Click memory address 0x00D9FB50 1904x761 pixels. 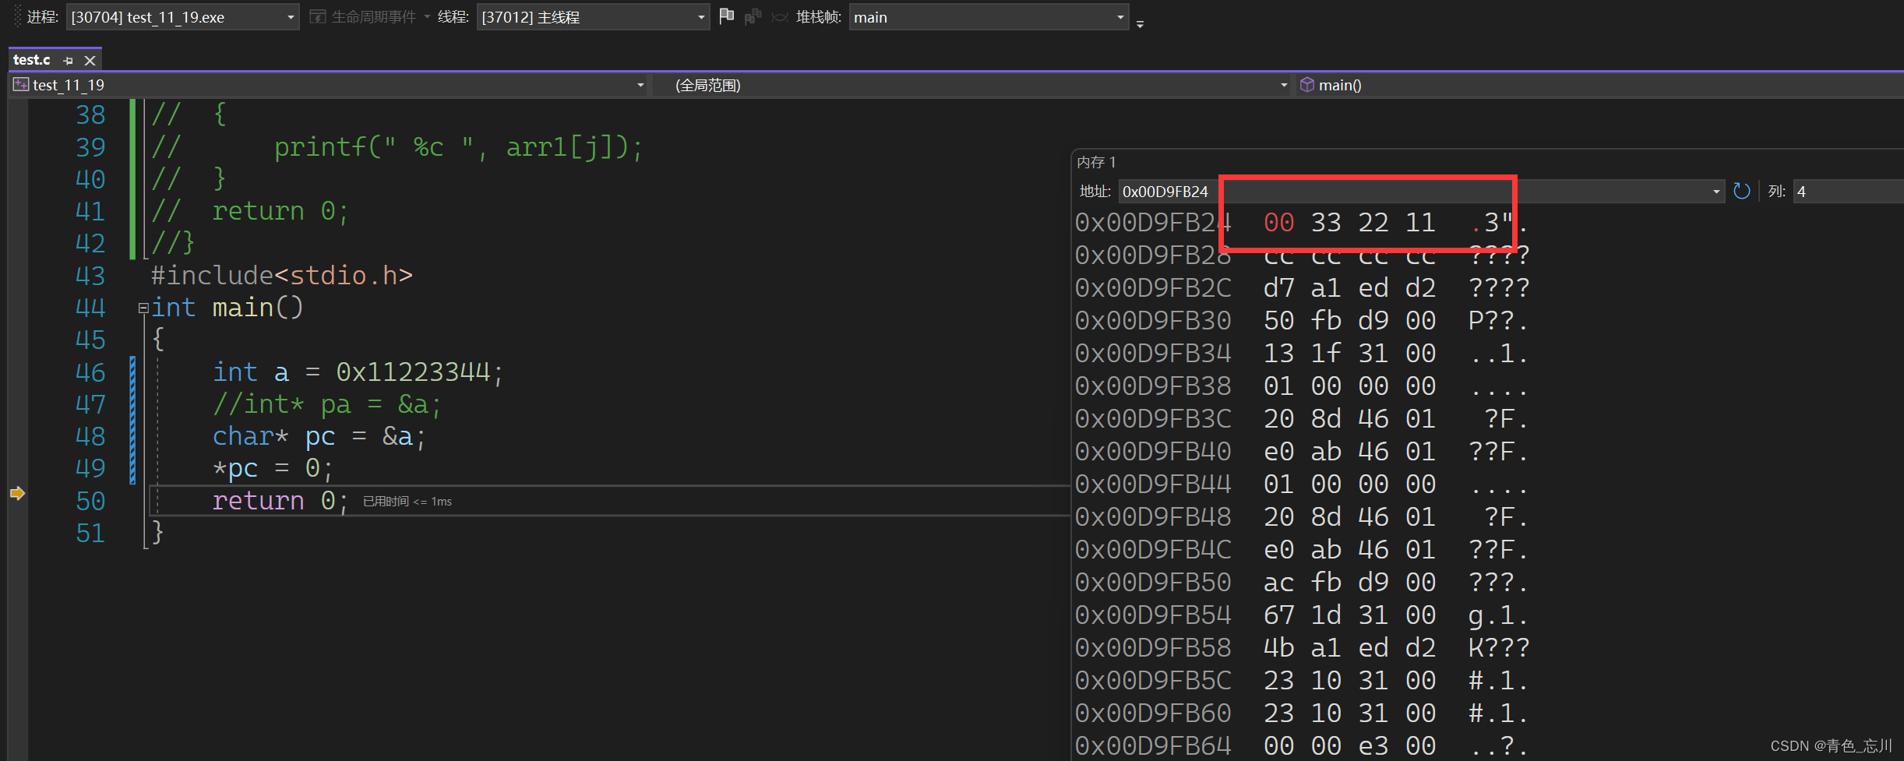pyautogui.click(x=1153, y=583)
